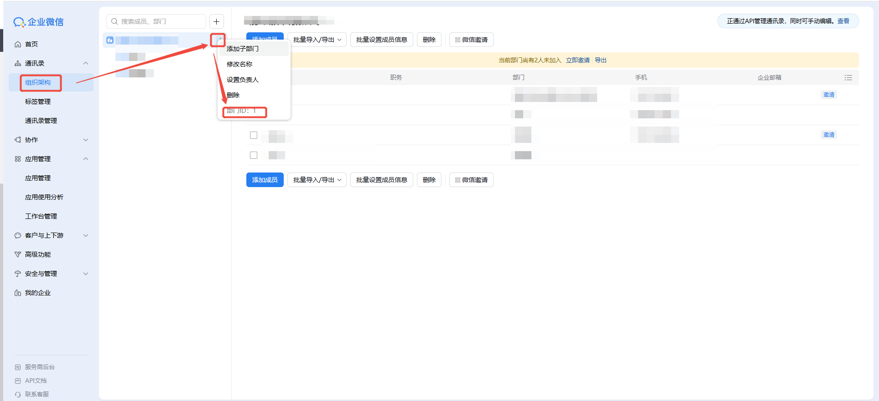Click the bottom 添加成员 blue button
This screenshot has width=879, height=401.
coord(265,180)
